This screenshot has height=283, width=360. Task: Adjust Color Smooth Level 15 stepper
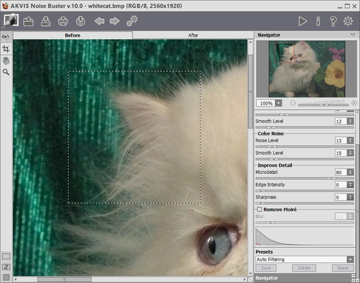[x=350, y=153]
